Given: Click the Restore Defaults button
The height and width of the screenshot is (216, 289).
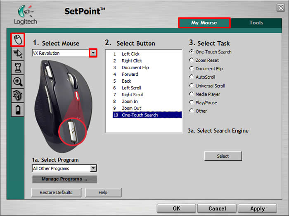Looking at the screenshot, I should point(56,193).
